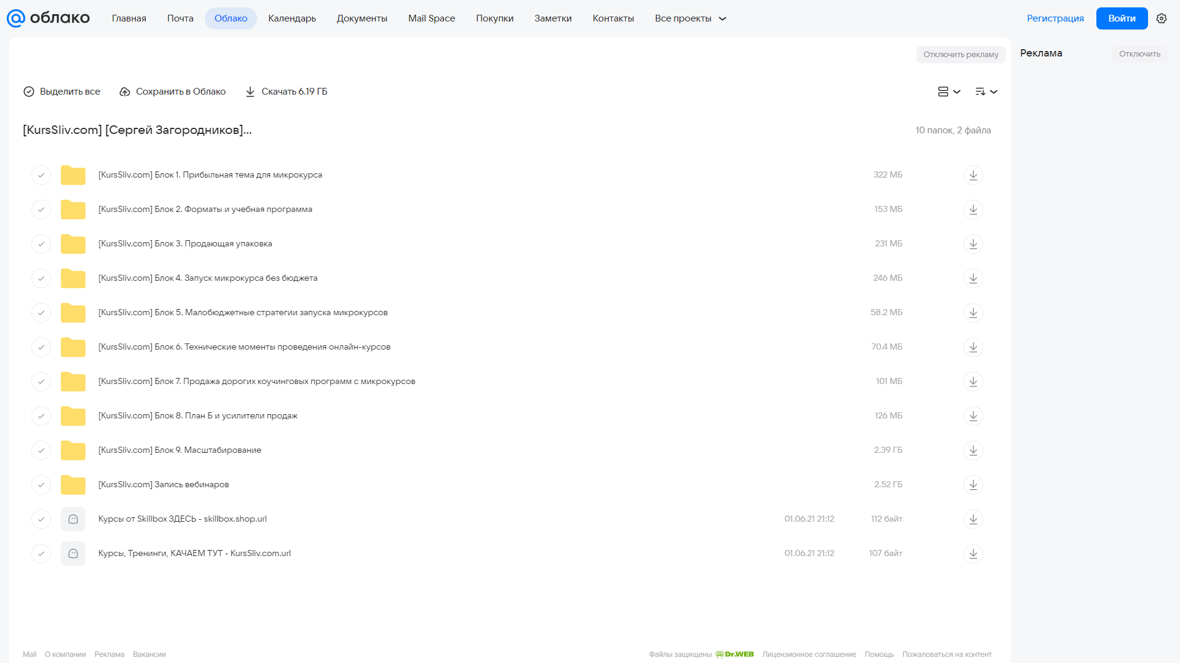Image resolution: width=1180 pixels, height=663 pixels.
Task: Download the KursSliv.com.url file via its icon
Action: click(973, 554)
